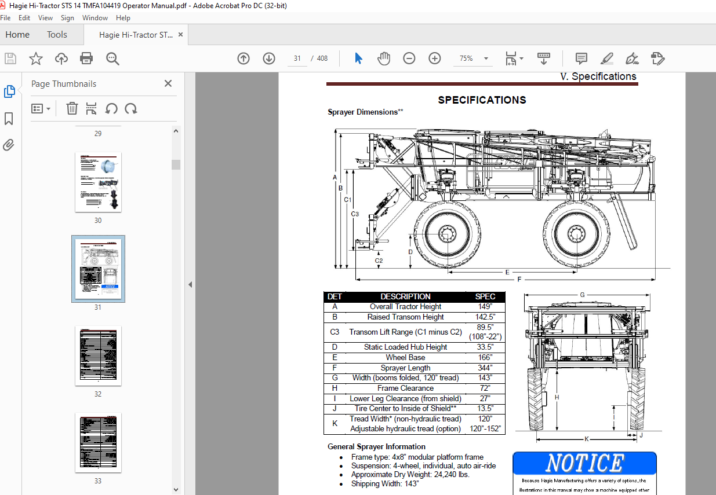Select the page 31 thumbnail
The image size is (716, 495).
point(98,269)
